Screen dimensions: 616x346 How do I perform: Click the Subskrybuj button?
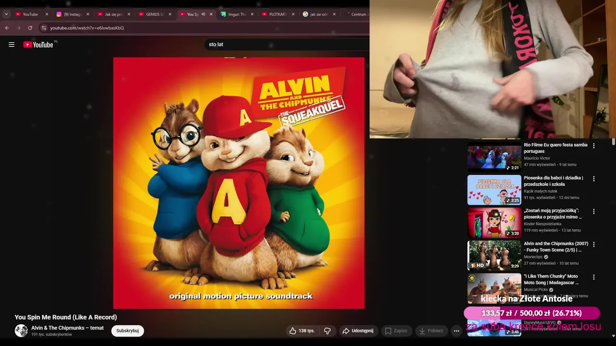128,331
